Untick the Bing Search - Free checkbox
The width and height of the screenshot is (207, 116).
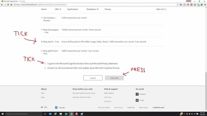pos(42,42)
